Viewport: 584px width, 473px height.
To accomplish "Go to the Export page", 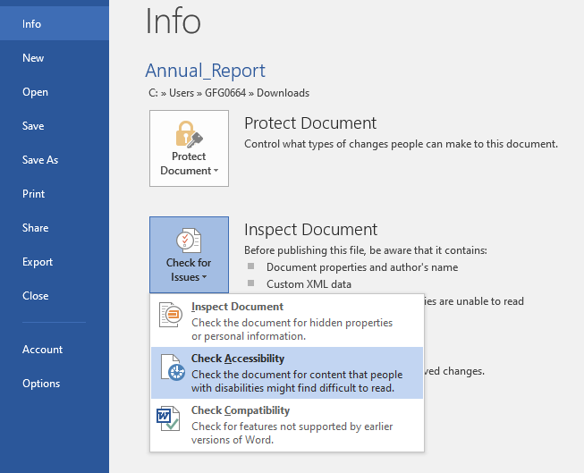I will coord(55,261).
